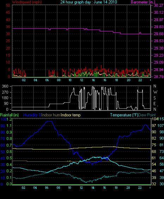Click the "Rainfall (in)" legend label

click(x=10, y=115)
